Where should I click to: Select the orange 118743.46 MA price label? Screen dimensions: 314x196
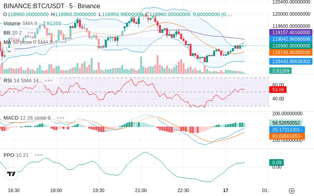coord(291,53)
